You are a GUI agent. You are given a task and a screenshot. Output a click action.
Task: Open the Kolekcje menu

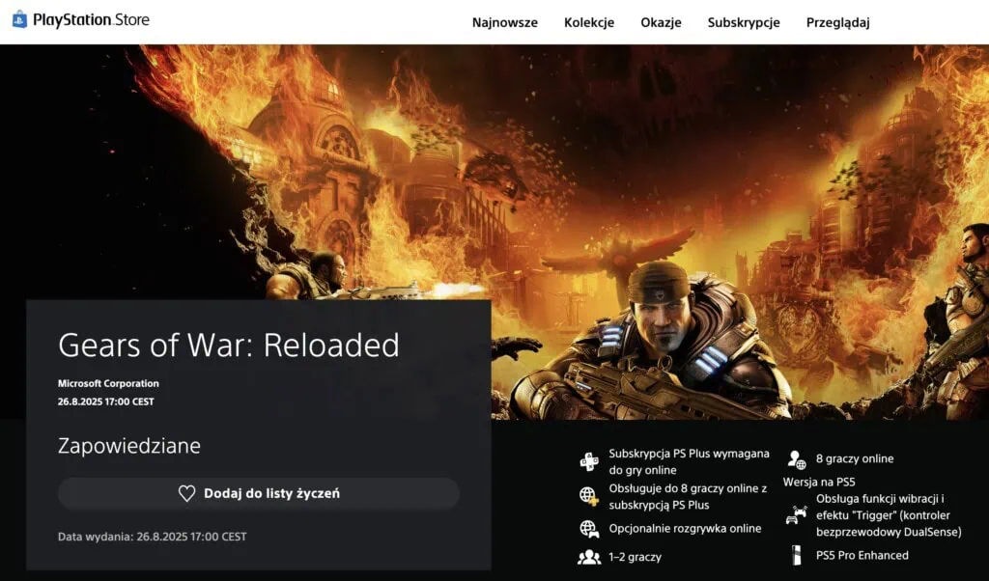click(589, 23)
